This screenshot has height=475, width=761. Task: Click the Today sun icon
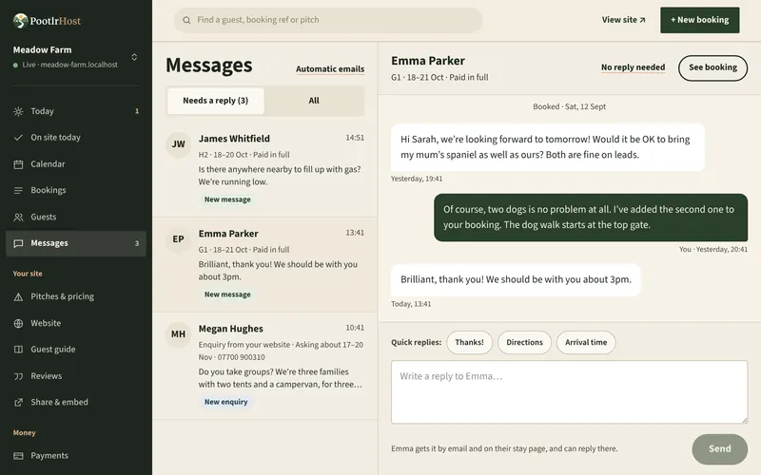(18, 111)
